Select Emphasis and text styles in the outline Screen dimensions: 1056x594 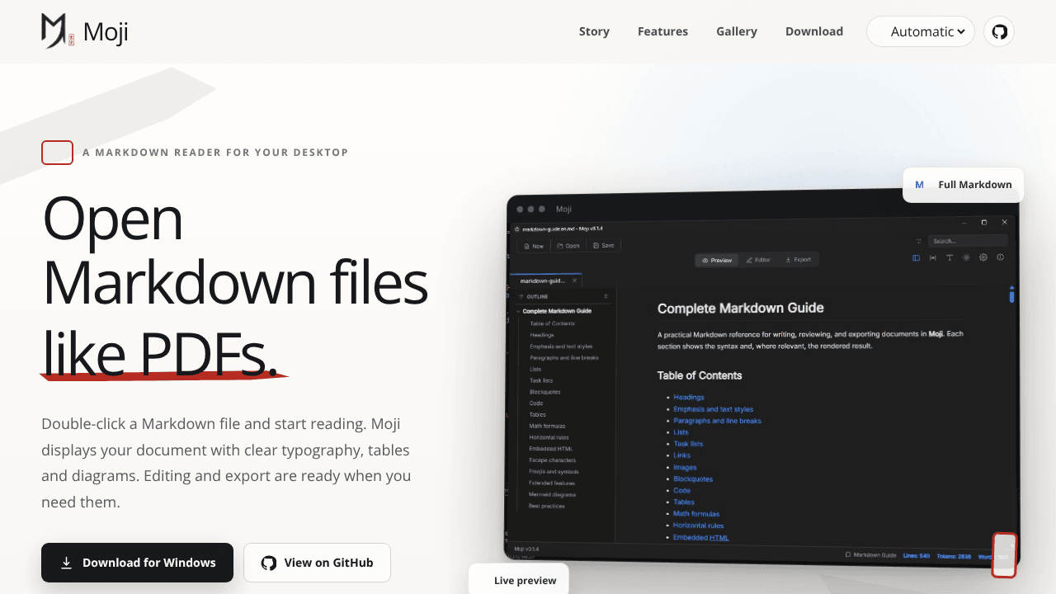click(x=561, y=346)
